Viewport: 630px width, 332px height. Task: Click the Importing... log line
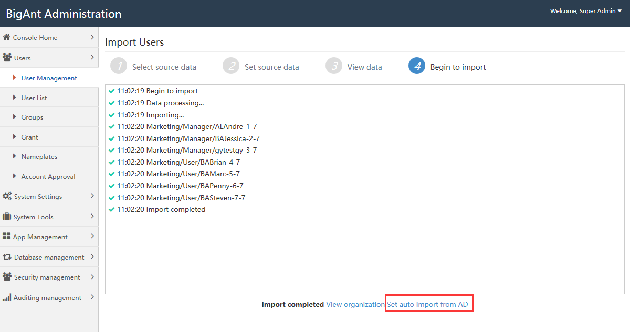pos(151,115)
